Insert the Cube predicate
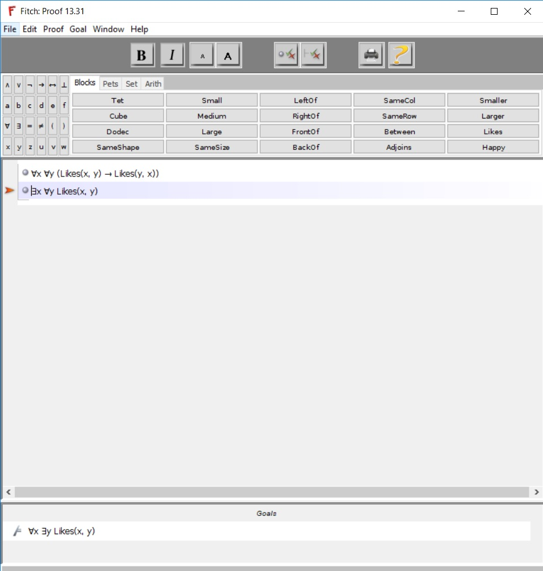Screen dimensions: 543x571 coord(118,115)
